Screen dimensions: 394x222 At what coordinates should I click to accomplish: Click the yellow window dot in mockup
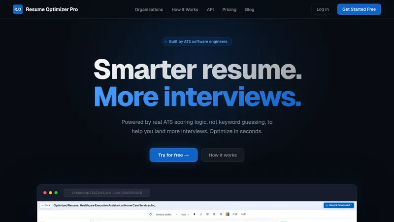click(x=51, y=193)
